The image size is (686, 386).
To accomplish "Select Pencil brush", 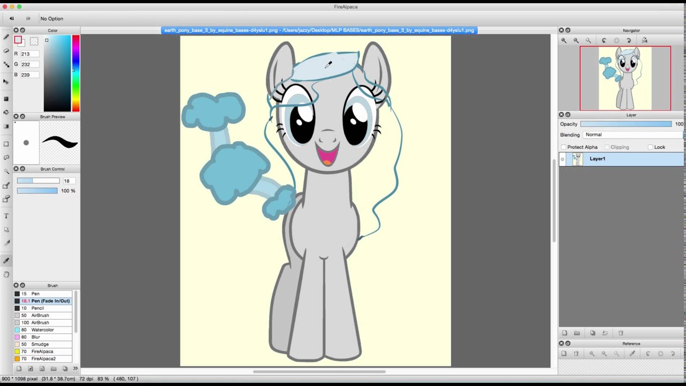I will click(x=43, y=308).
